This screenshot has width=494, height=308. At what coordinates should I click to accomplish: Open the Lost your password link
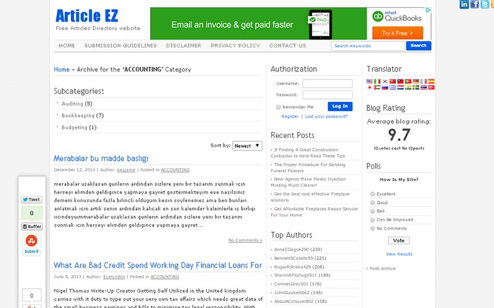[x=327, y=116]
